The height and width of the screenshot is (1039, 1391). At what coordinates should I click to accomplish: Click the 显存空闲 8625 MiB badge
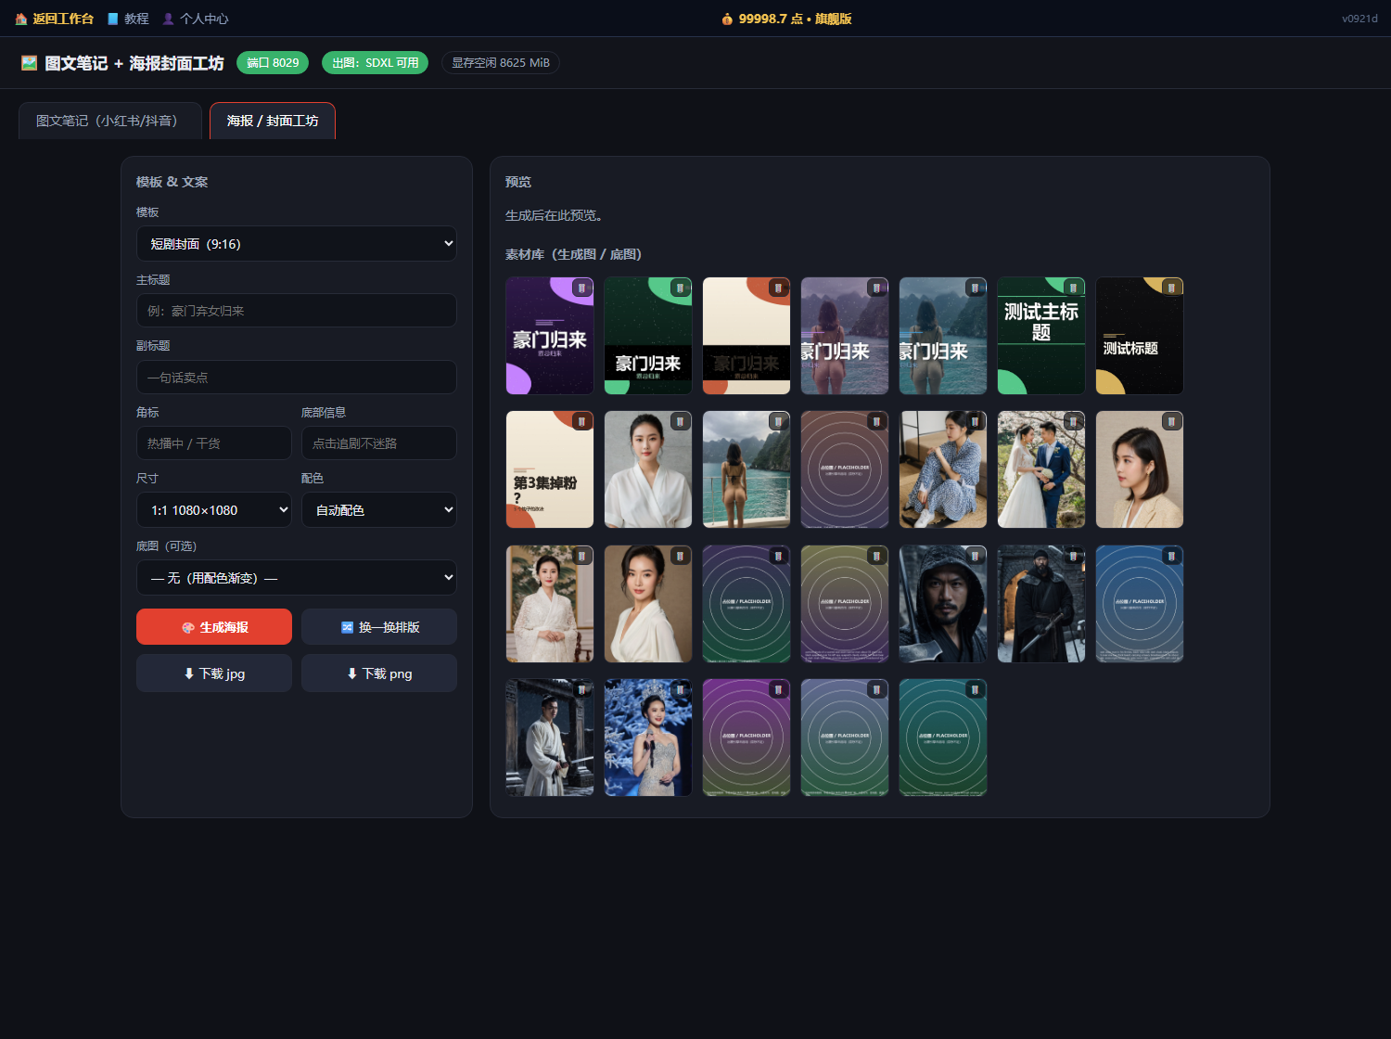click(501, 63)
